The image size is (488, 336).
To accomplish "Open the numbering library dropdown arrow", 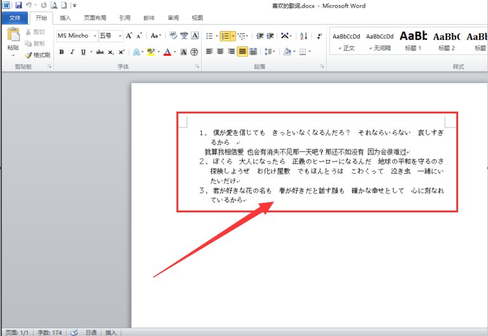I will (x=233, y=36).
